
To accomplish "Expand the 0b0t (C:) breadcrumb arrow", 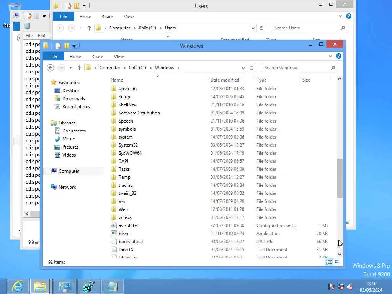I will pos(150,68).
